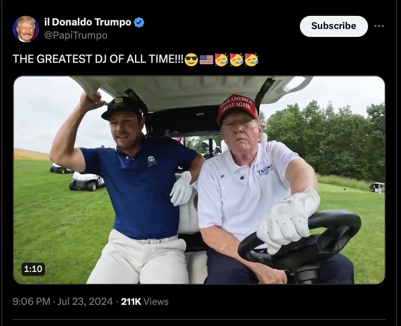Click the middle party face emoji
401x326 pixels.
237,59
